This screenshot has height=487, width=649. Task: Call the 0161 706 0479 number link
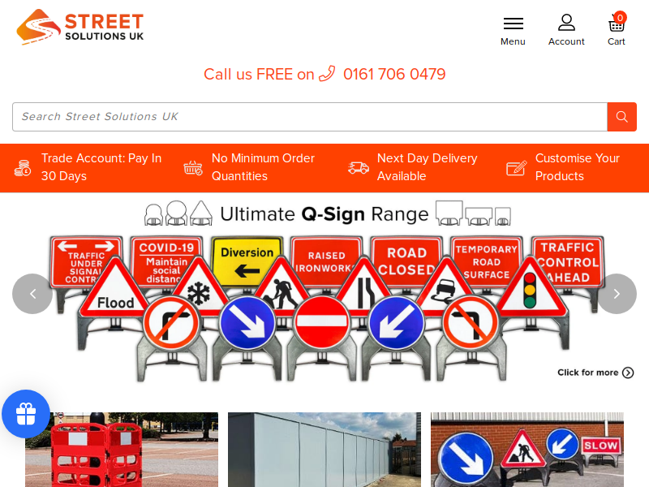[x=394, y=74]
